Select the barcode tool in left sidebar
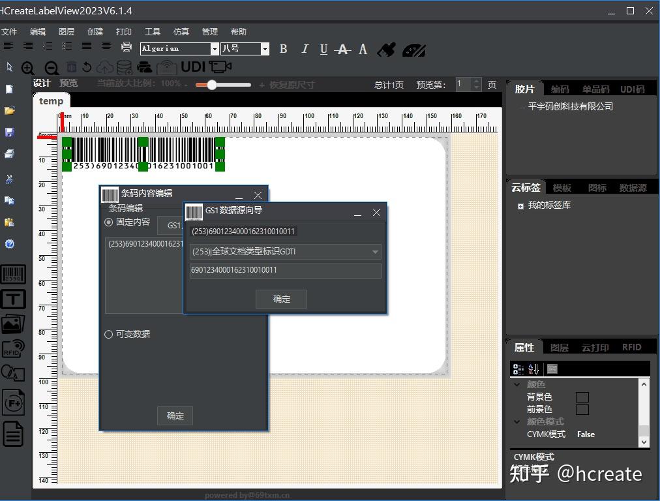Screen dimensions: 660x501 pyautogui.click(x=13, y=274)
